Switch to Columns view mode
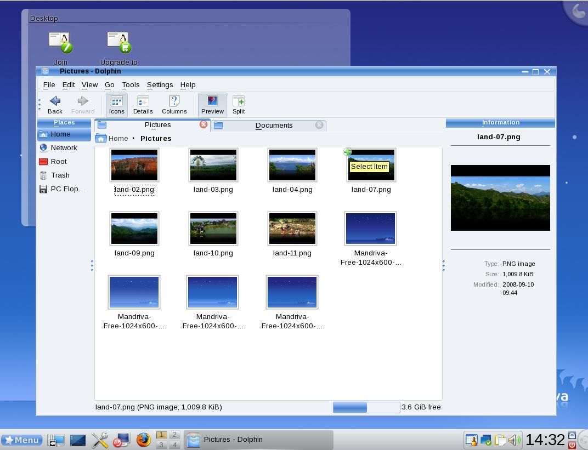The image size is (588, 450). pos(174,104)
